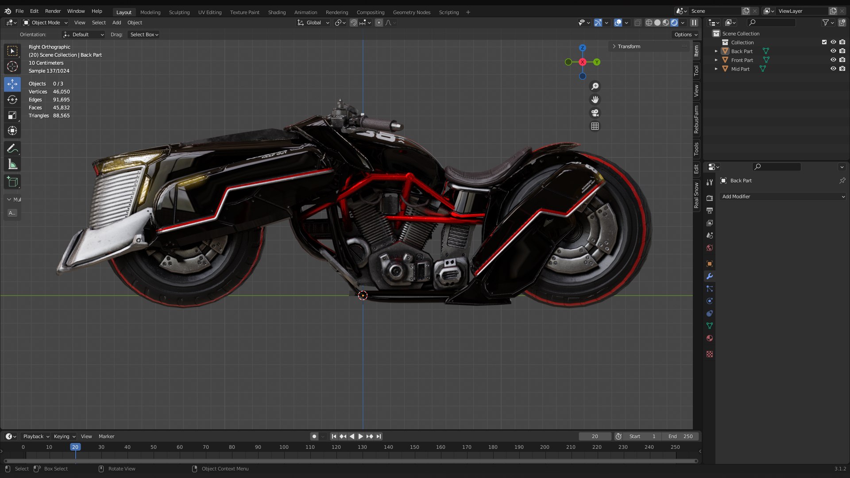Open the Drag Select Box dropdown
The width and height of the screenshot is (850, 478).
[144, 35]
